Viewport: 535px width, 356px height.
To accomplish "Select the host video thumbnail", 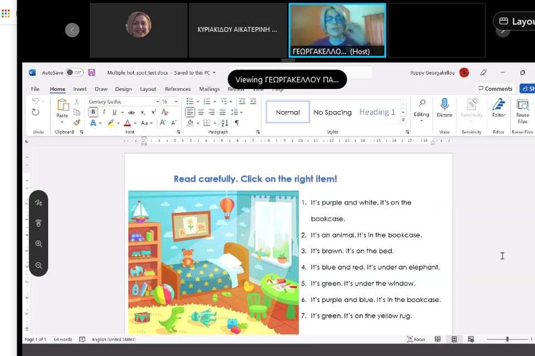I will click(337, 30).
